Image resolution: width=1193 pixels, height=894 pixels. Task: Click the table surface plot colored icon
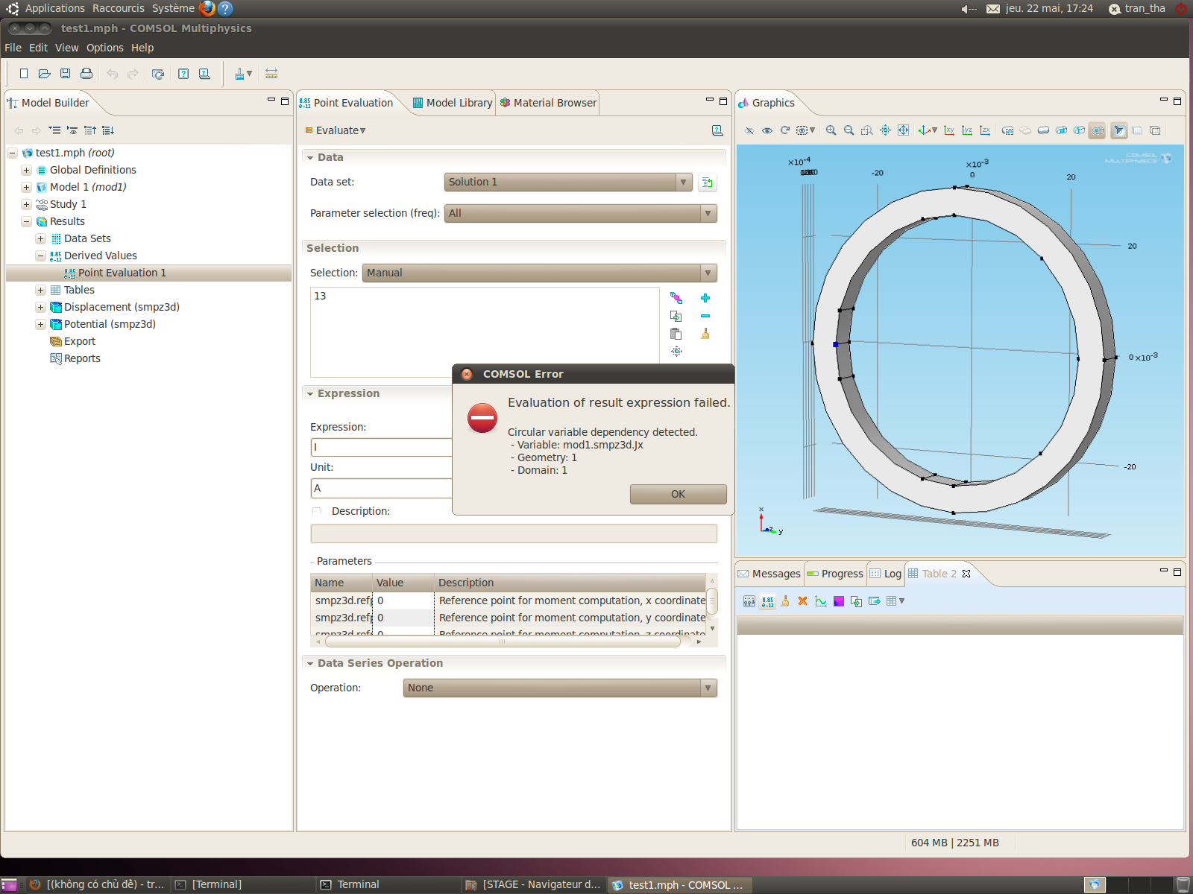[x=839, y=601]
